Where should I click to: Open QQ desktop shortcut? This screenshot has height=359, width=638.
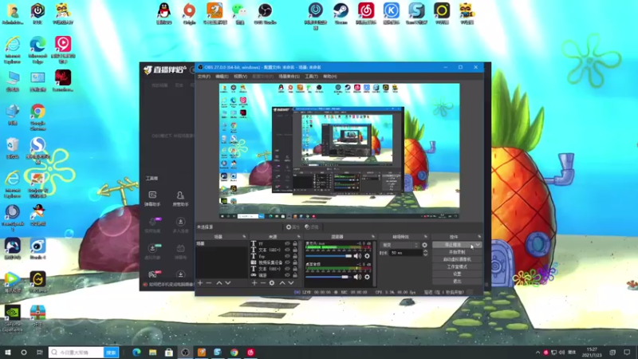164,14
